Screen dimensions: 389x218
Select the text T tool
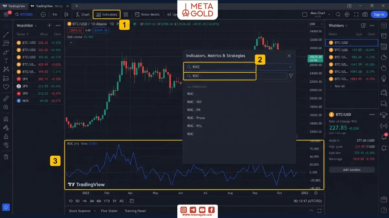[x=6, y=60]
